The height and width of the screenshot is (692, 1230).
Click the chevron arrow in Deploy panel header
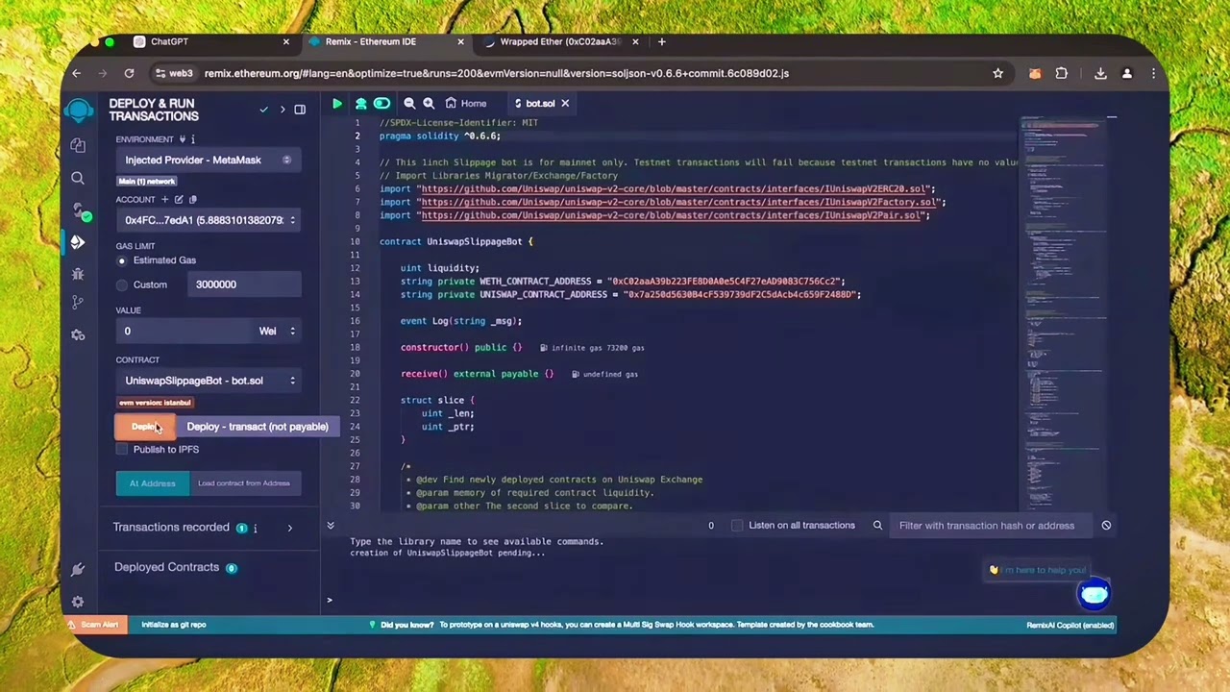[x=283, y=110]
